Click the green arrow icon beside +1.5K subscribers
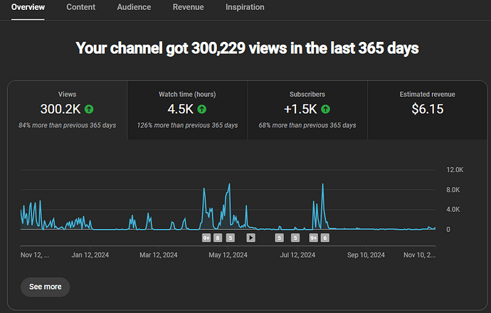491x313 pixels. [325, 110]
